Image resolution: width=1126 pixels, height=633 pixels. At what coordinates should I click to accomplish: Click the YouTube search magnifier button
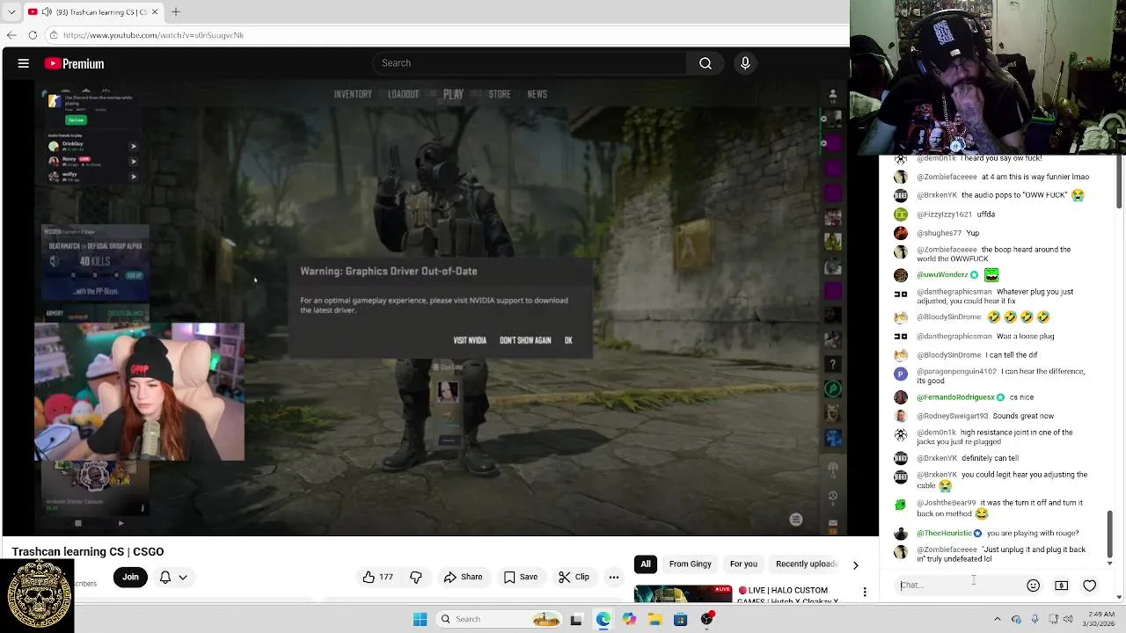706,63
